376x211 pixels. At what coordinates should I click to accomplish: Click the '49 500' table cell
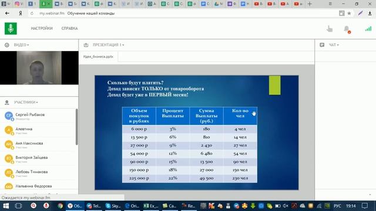tap(206, 178)
